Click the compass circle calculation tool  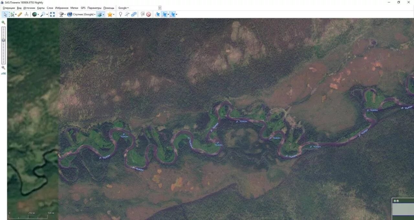point(27,14)
